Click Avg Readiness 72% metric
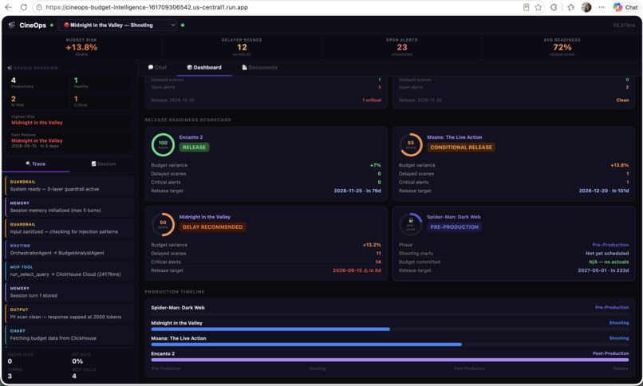This screenshot has width=643, height=386. pyautogui.click(x=562, y=47)
